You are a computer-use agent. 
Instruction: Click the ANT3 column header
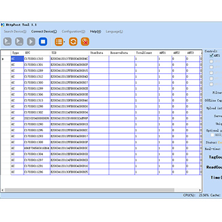tap(193, 53)
